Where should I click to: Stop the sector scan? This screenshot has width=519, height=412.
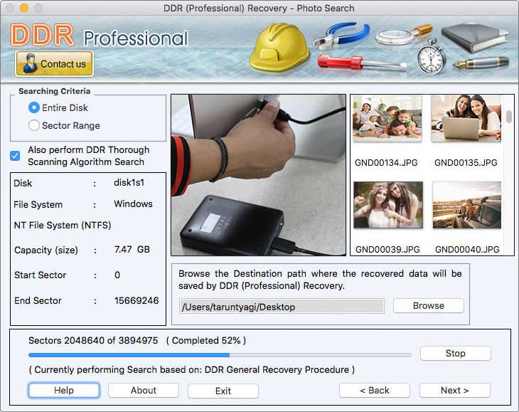456,353
